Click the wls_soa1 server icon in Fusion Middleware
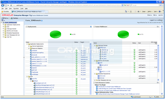The image size is (165, 99). [100, 59]
